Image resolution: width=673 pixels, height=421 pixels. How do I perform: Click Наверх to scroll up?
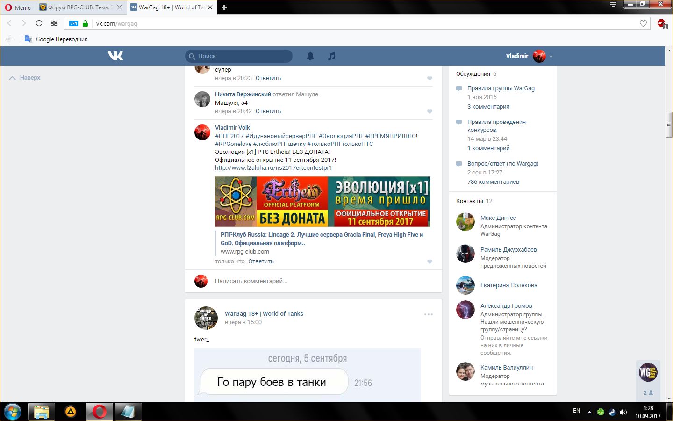point(25,78)
